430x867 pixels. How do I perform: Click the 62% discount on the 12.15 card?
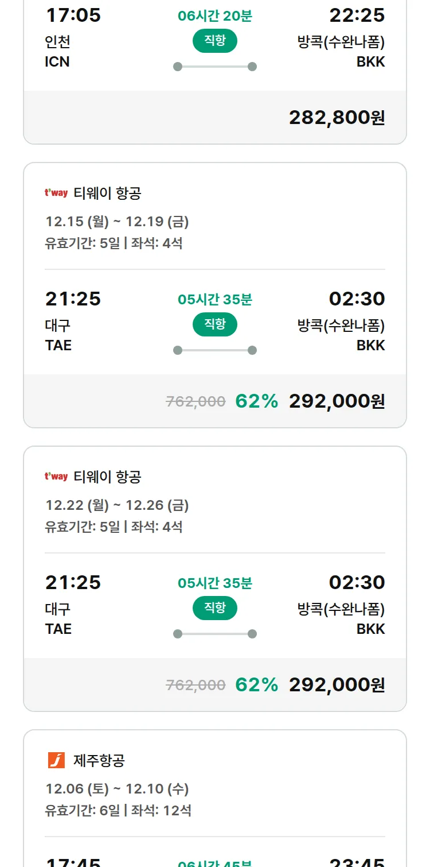256,401
